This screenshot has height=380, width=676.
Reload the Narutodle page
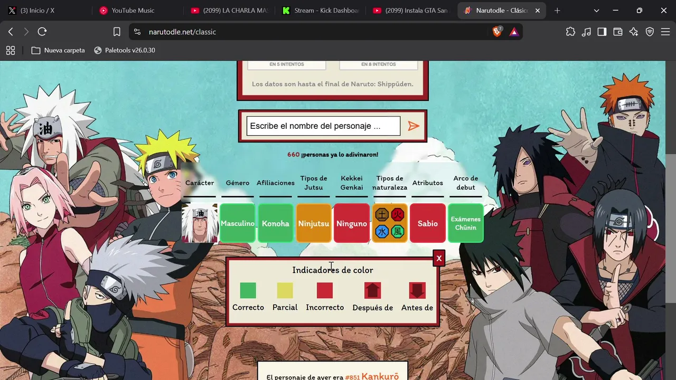coord(42,32)
